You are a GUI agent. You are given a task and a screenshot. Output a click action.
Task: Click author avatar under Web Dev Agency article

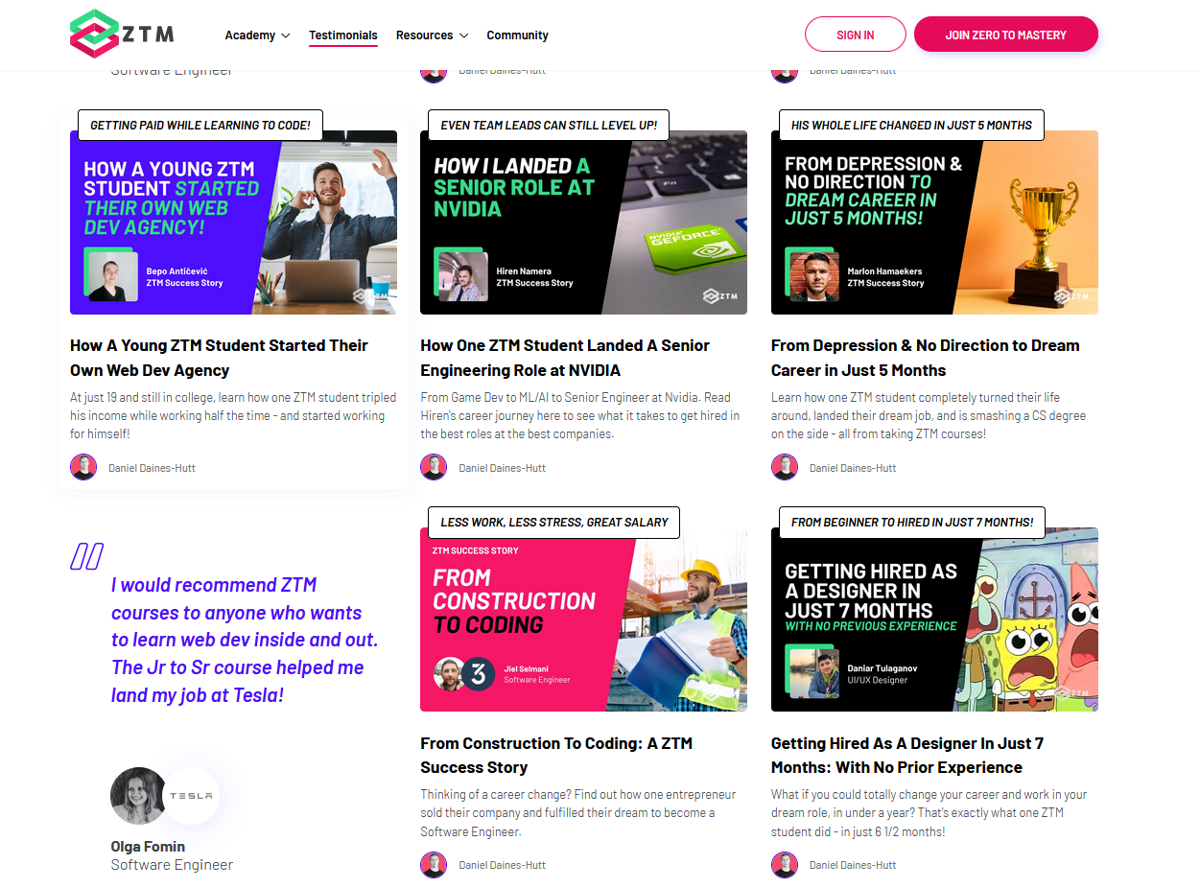tap(83, 467)
